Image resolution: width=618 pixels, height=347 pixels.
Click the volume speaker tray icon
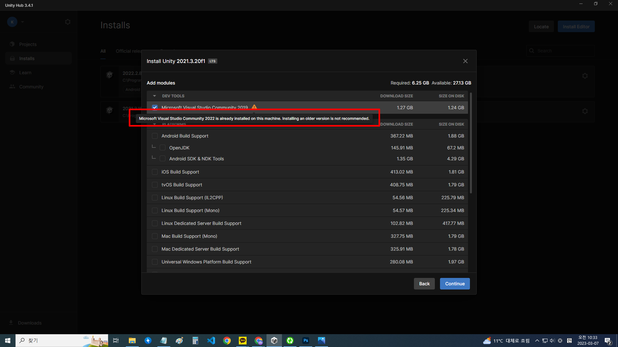point(552,341)
